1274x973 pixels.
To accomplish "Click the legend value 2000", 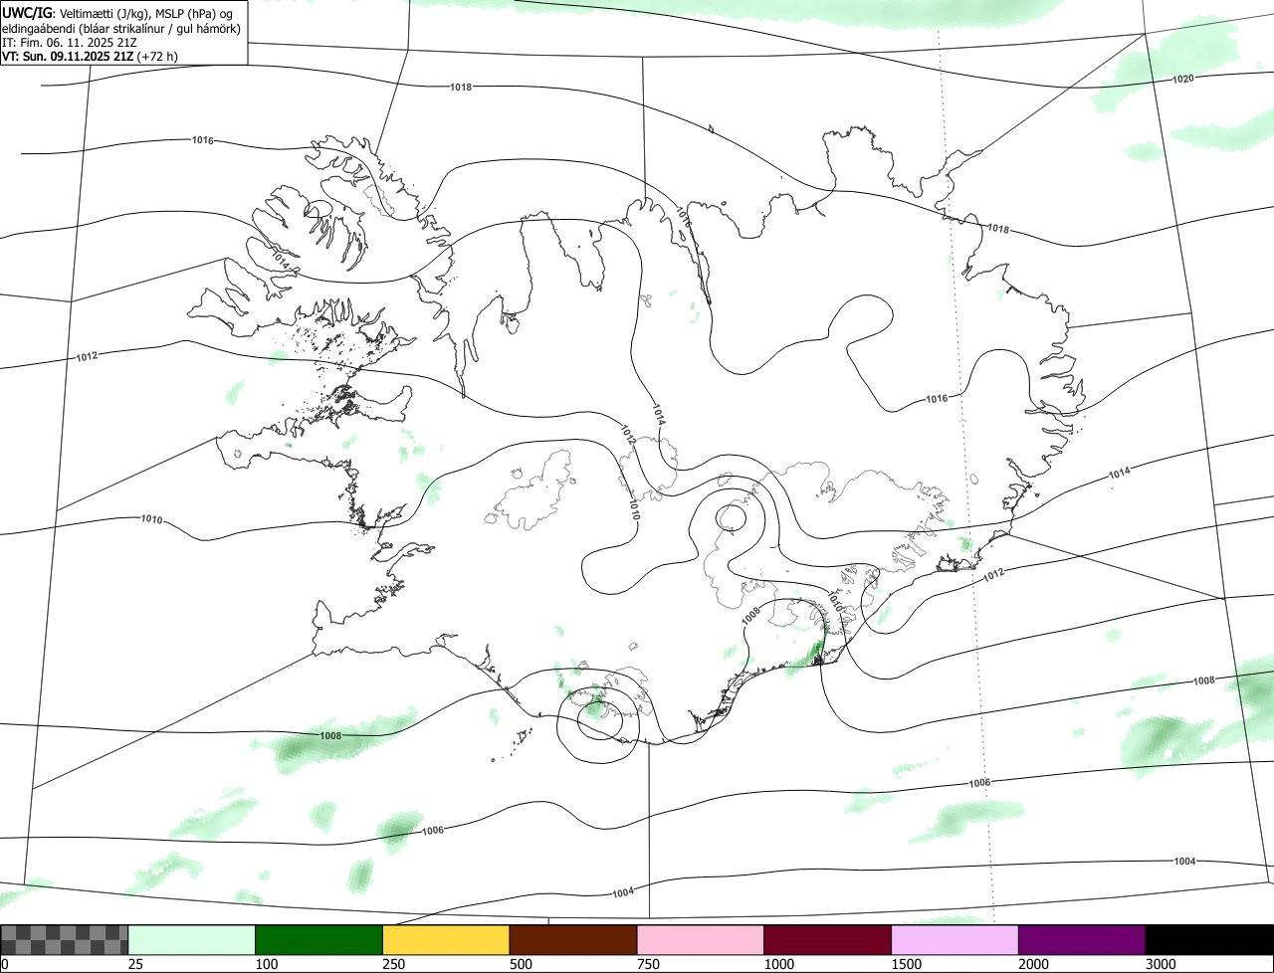I will [1035, 964].
